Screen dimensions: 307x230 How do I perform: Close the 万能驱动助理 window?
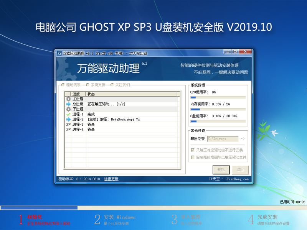[245, 52]
